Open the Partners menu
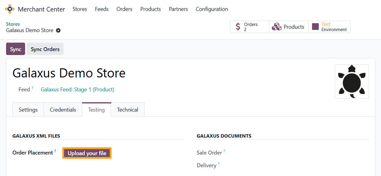The height and width of the screenshot is (176, 381). 178,9
